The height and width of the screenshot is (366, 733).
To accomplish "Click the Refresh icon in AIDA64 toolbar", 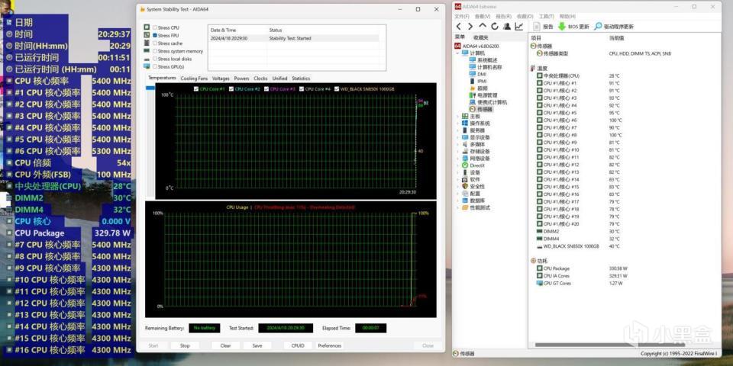I will coord(494,27).
